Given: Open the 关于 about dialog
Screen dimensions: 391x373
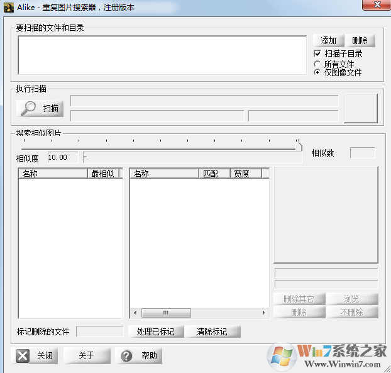Looking at the screenshot, I should (x=87, y=356).
